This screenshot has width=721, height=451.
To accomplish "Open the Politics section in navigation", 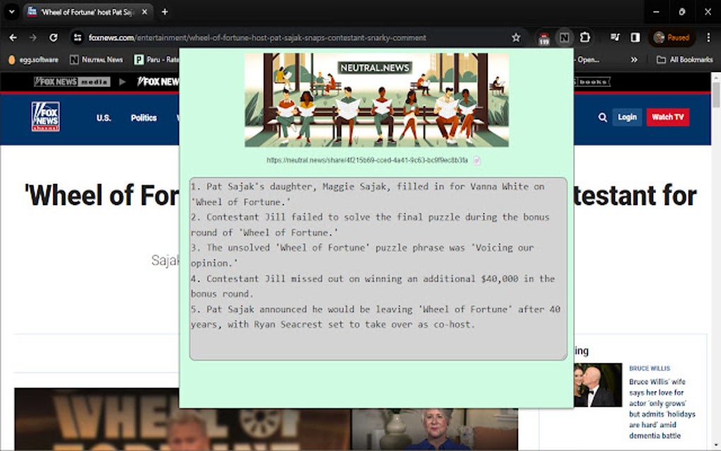I will pyautogui.click(x=143, y=118).
